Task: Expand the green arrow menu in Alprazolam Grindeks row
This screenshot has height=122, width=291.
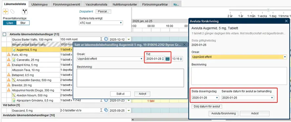Action: 129,100
